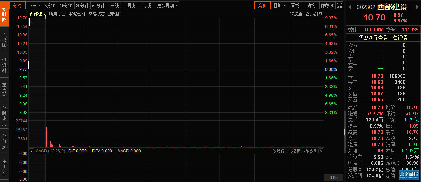This screenshot has height=182, width=421.
Task: Switch to the K线图 sidebar view
Action: click(x=4, y=39)
